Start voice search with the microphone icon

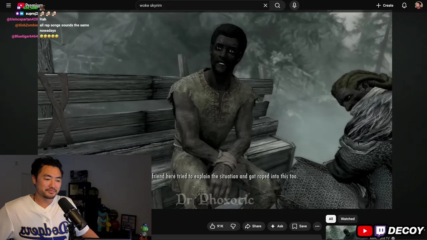tap(294, 5)
